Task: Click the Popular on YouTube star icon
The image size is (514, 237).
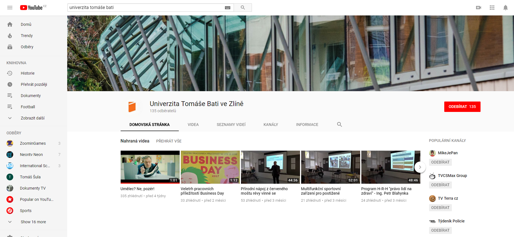Action: point(10,199)
